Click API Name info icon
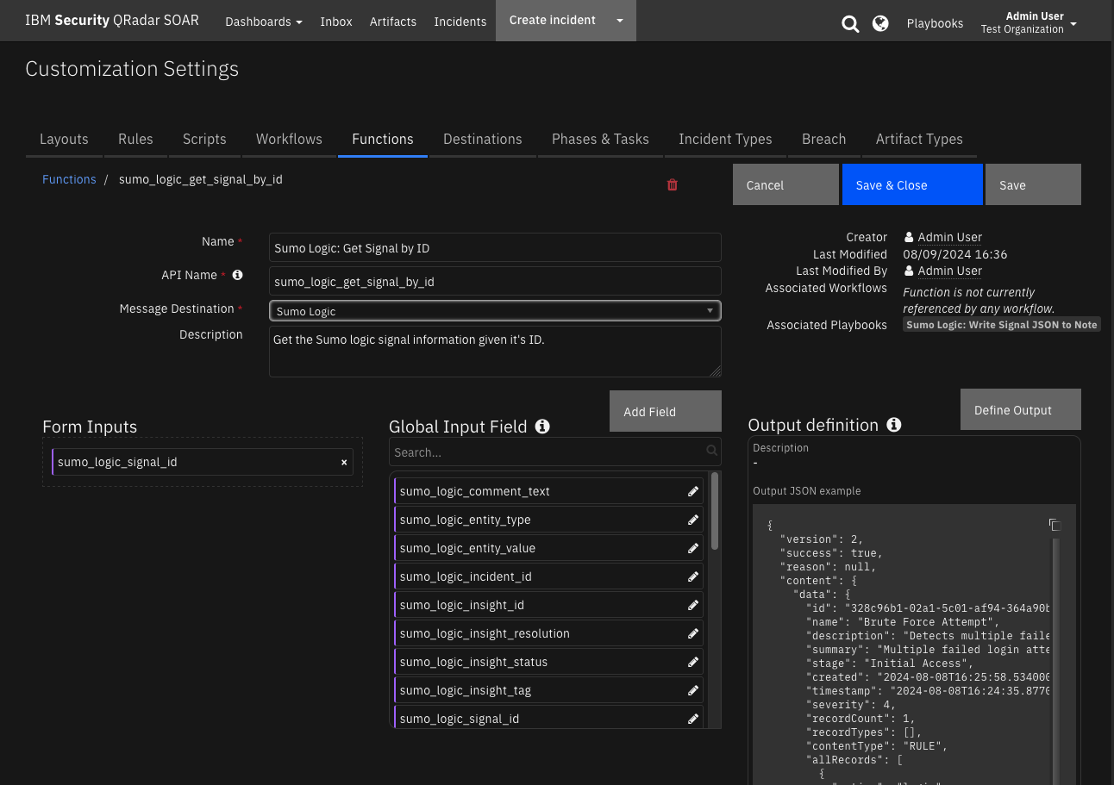 click(x=238, y=275)
